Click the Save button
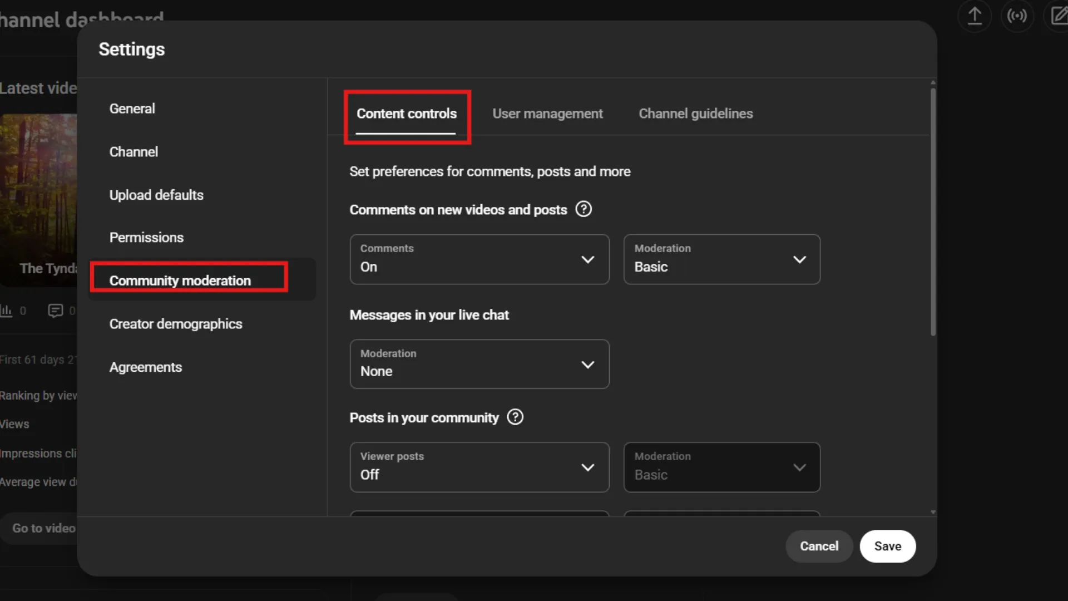This screenshot has width=1068, height=601. (887, 546)
